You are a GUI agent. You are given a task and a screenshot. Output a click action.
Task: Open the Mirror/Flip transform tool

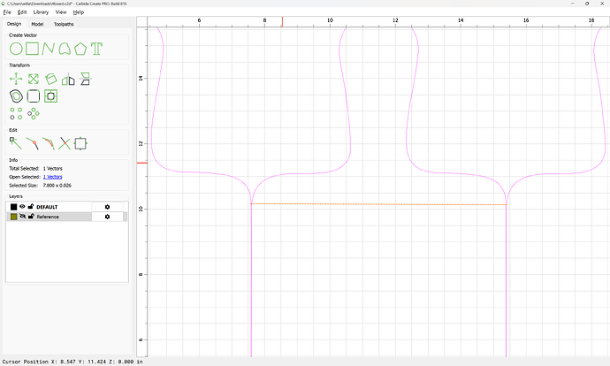[x=68, y=79]
